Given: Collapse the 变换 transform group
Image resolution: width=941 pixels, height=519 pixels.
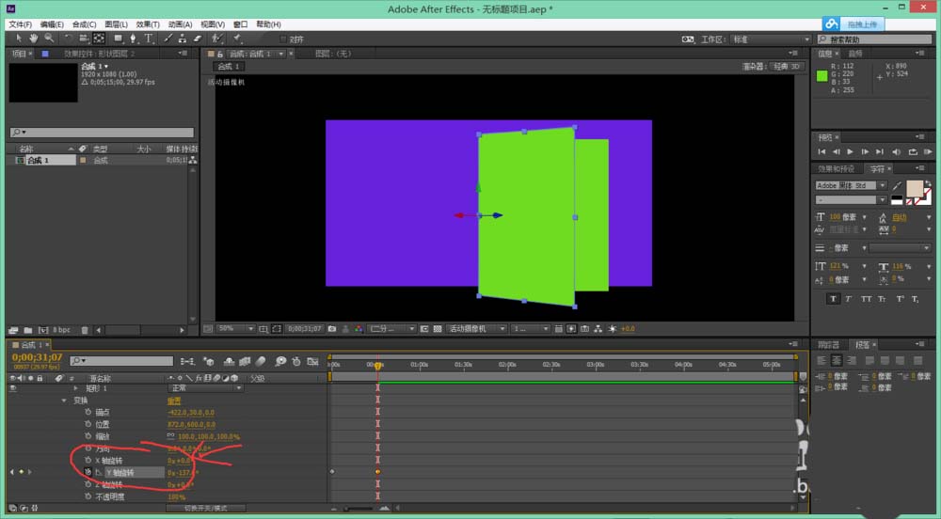Looking at the screenshot, I should (63, 400).
